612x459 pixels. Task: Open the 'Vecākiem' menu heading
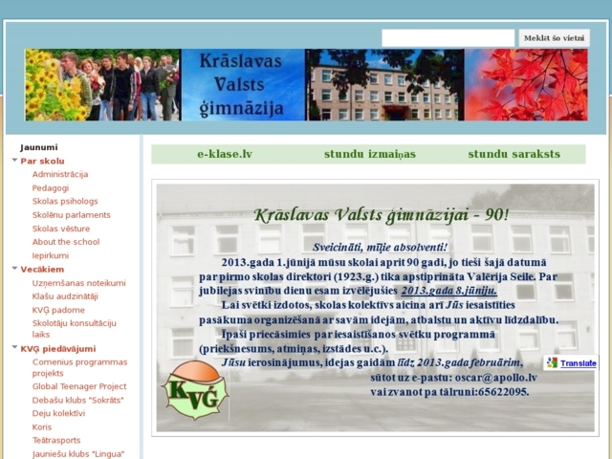click(x=42, y=270)
